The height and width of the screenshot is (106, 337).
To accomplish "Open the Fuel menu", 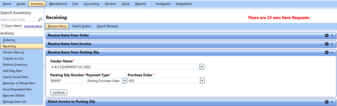I will pos(75,4).
